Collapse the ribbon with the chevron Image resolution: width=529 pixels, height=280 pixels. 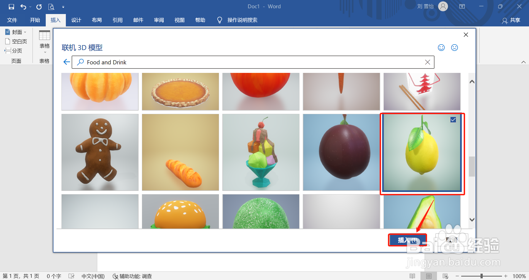click(523, 62)
